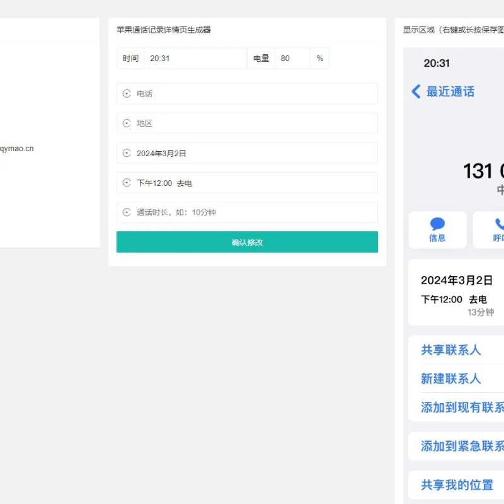Click the blue back chevron in preview

click(x=416, y=91)
